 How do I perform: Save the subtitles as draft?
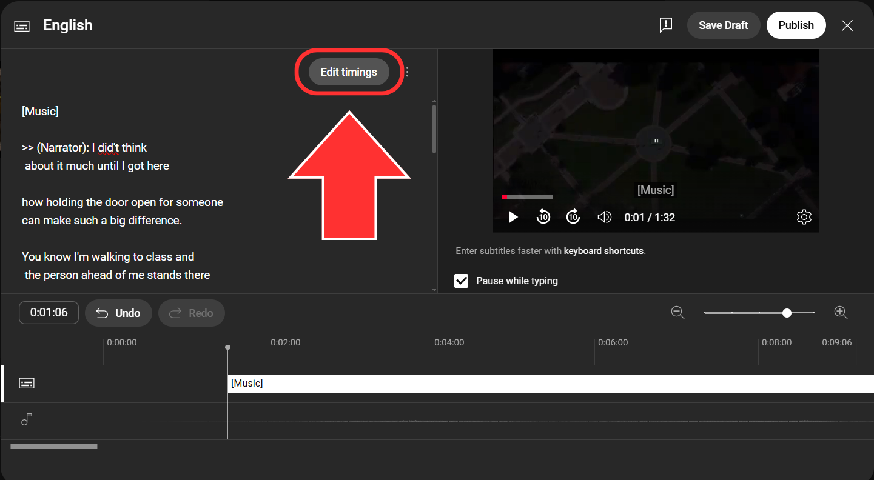pos(723,25)
